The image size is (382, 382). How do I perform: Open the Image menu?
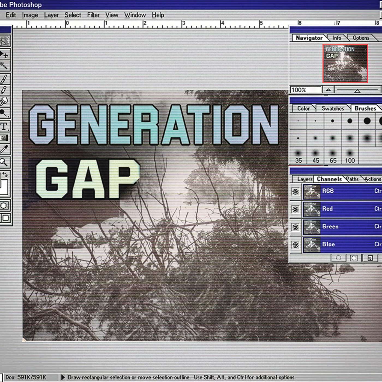point(30,15)
